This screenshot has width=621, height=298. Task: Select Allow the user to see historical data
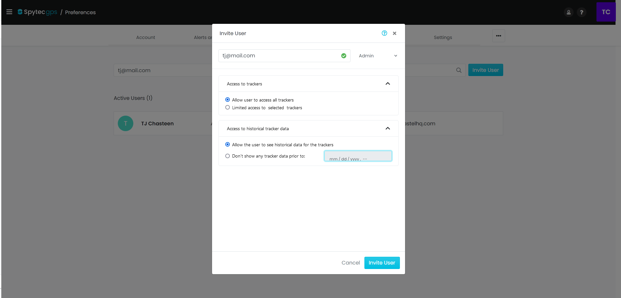tap(228, 145)
